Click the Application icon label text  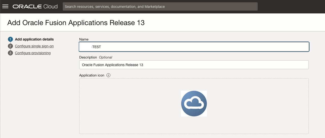[92, 75]
